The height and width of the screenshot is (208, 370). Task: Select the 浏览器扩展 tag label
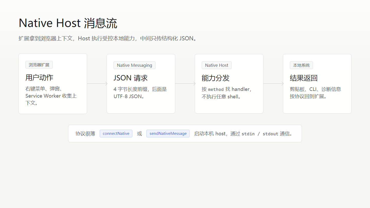coord(39,65)
